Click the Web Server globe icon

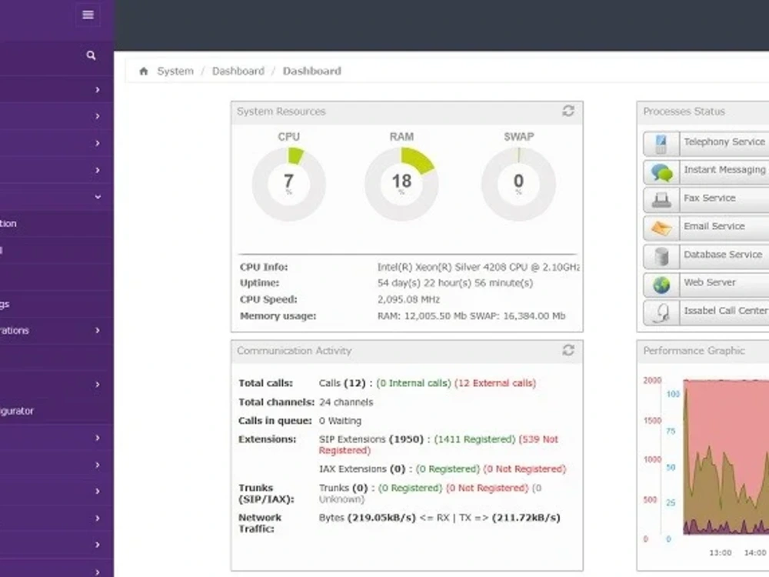tap(660, 283)
